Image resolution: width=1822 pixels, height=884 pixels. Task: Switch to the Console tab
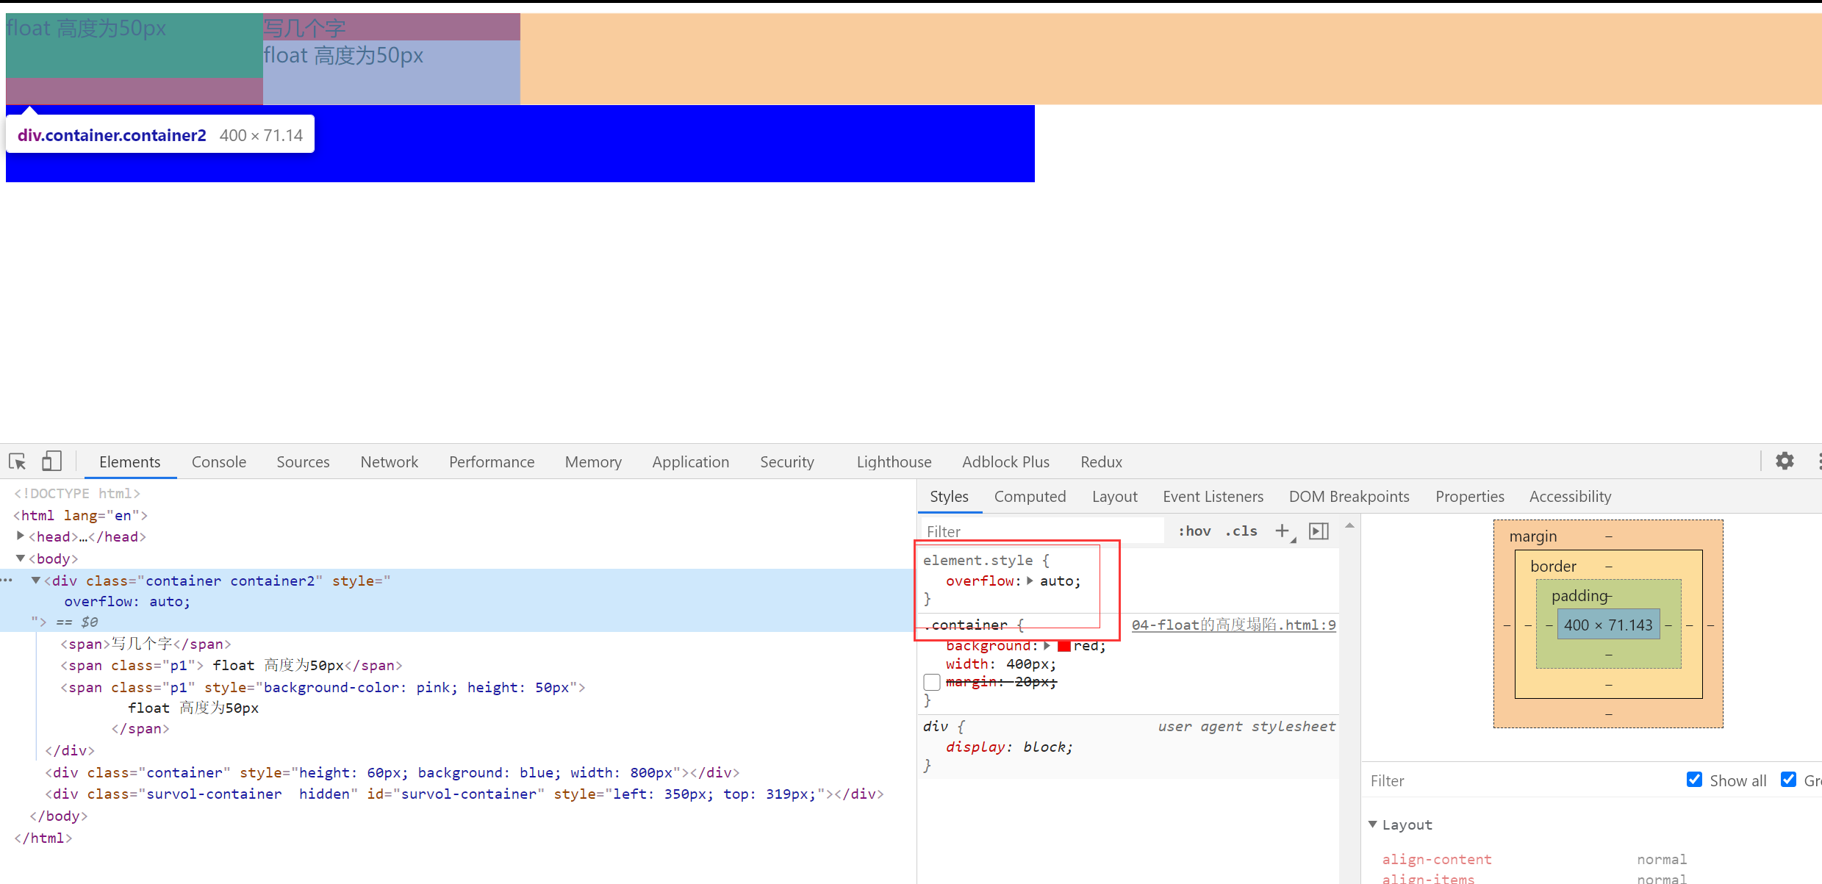(x=218, y=461)
